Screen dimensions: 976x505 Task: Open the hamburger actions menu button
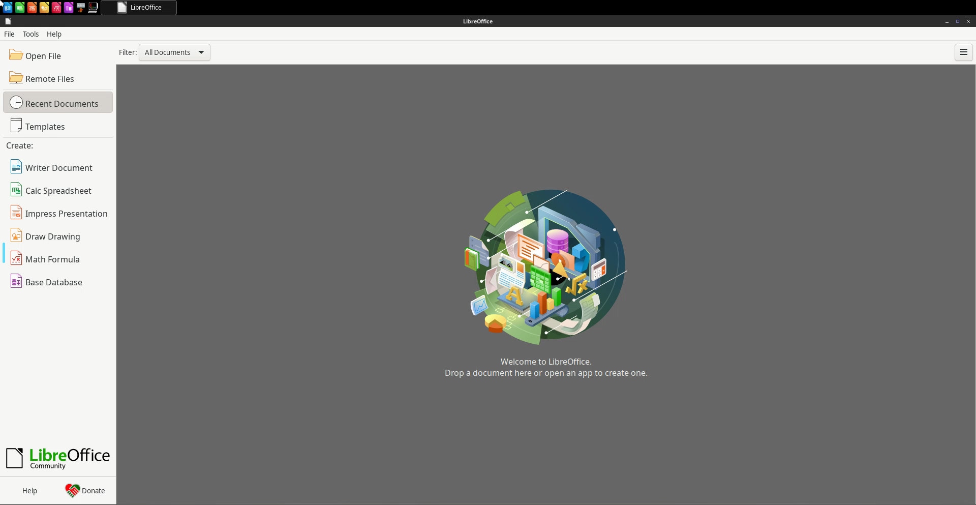(x=963, y=52)
